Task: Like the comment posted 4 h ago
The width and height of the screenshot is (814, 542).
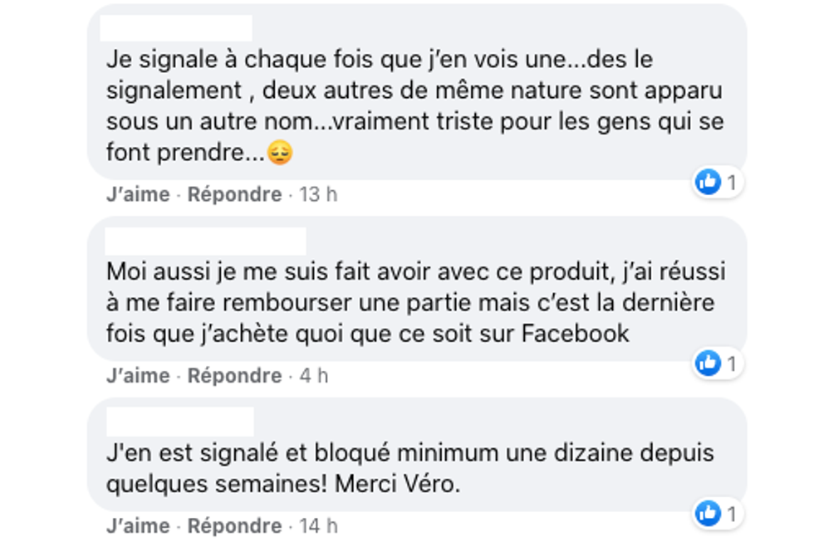Action: (138, 375)
